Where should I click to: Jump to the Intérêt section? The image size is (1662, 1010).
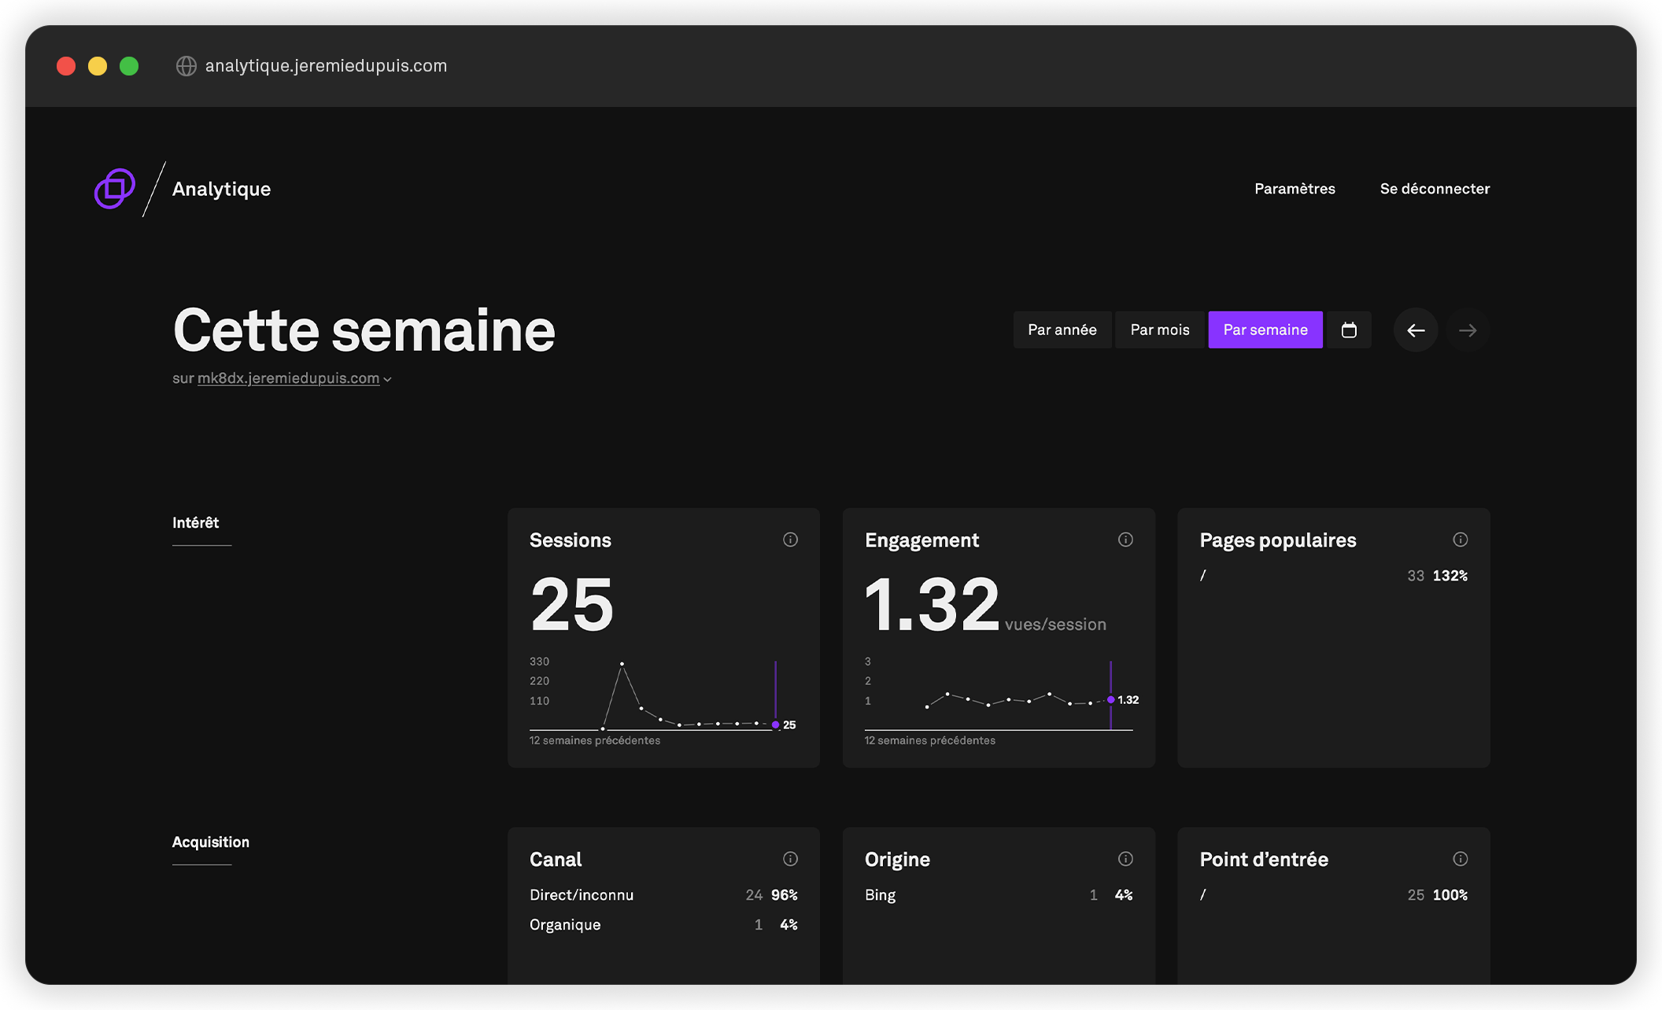coord(195,523)
